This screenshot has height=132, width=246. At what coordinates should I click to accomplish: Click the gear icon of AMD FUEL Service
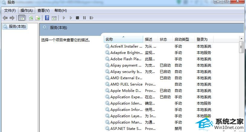coord(107,84)
